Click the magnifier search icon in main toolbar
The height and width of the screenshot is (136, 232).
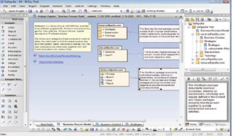coord(85,11)
